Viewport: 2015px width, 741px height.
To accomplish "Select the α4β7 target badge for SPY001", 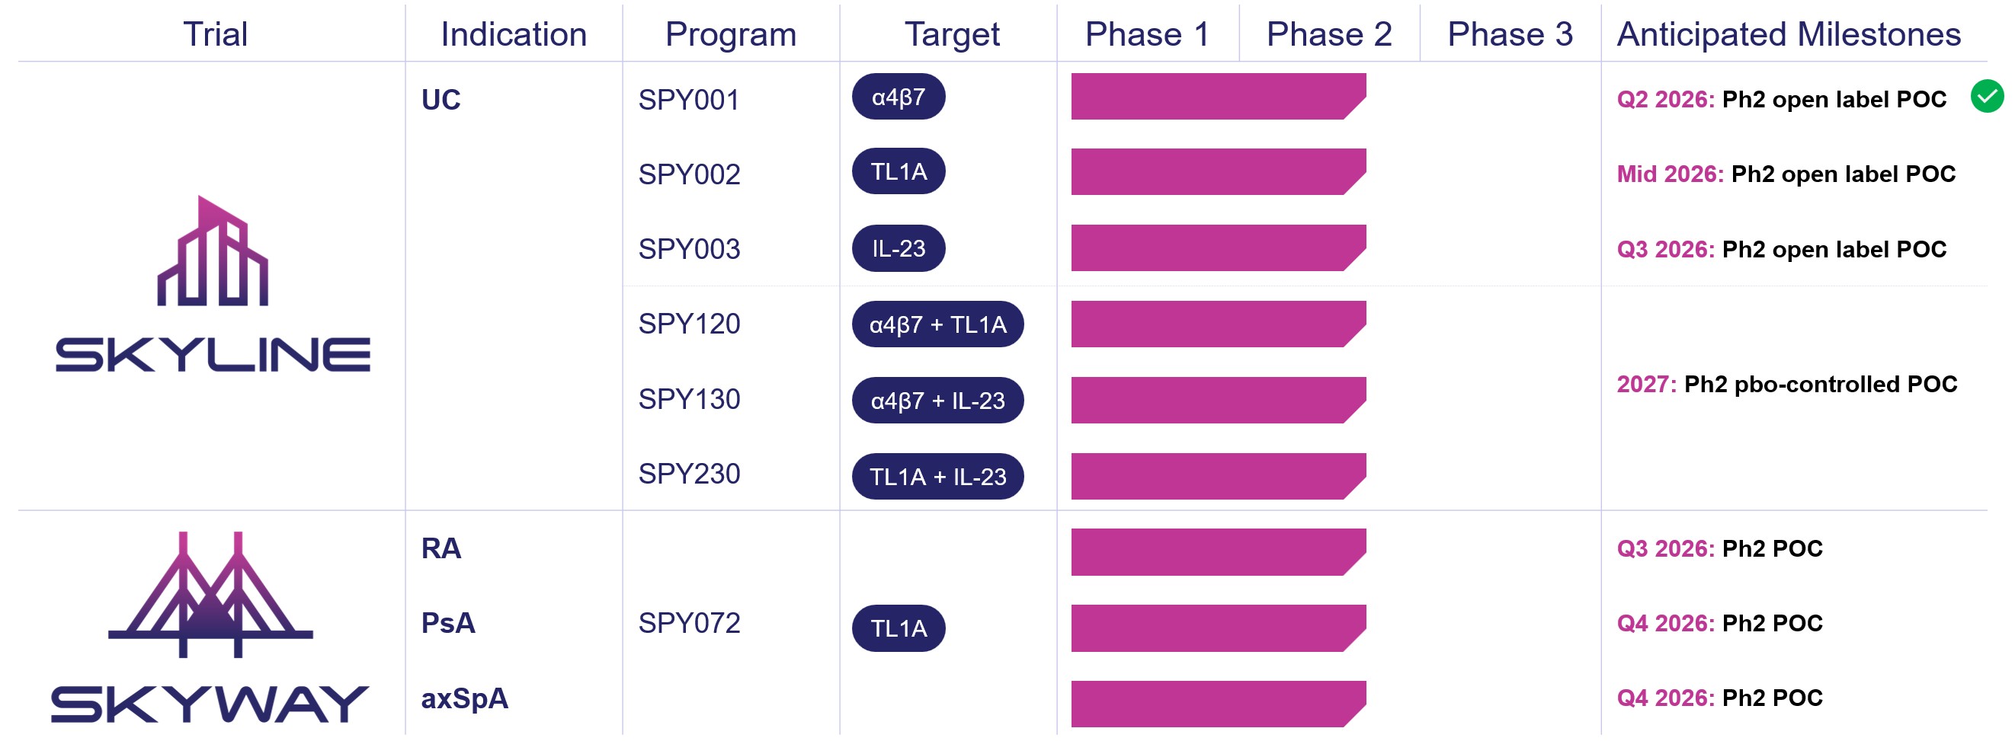I will tap(898, 97).
